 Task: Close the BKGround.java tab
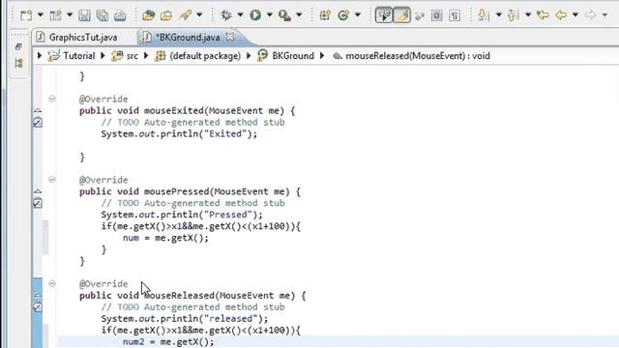point(230,37)
